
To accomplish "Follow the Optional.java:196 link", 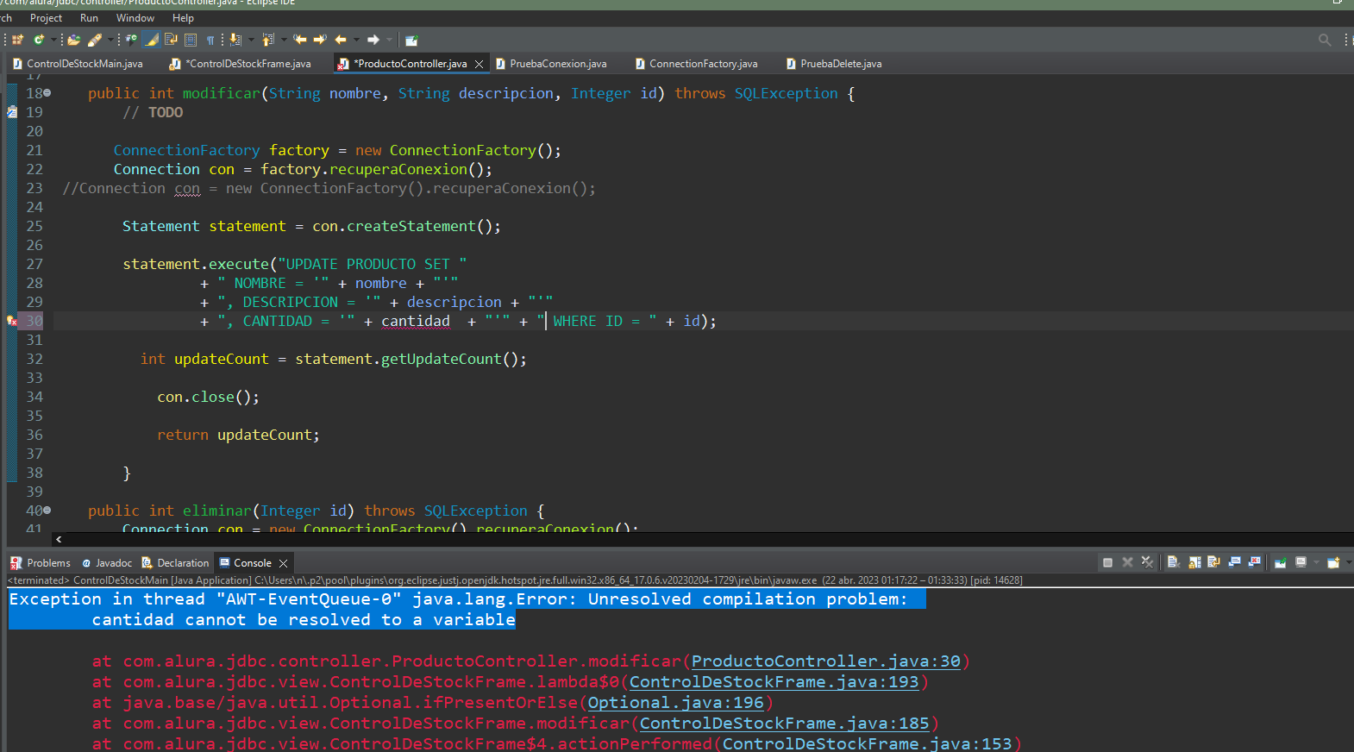I will click(675, 703).
